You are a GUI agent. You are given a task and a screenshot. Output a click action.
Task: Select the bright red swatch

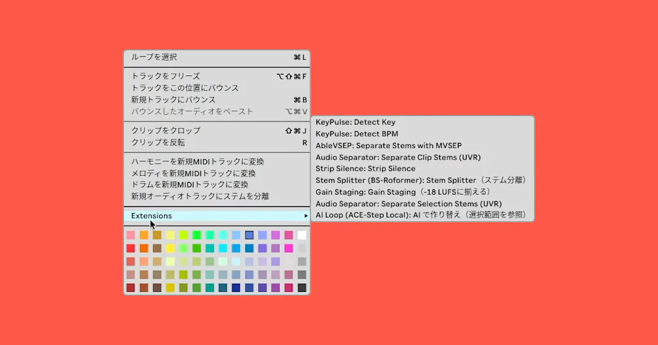(x=131, y=248)
